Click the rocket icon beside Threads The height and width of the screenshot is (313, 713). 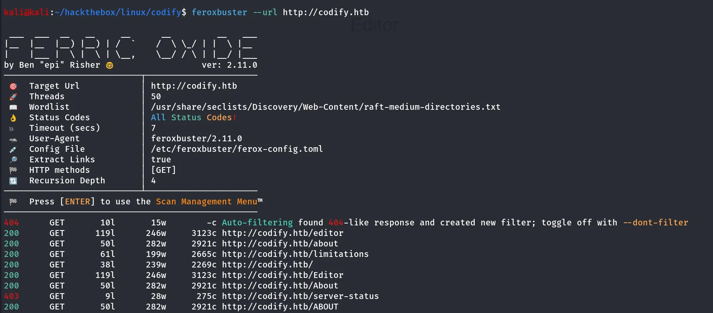coord(13,97)
